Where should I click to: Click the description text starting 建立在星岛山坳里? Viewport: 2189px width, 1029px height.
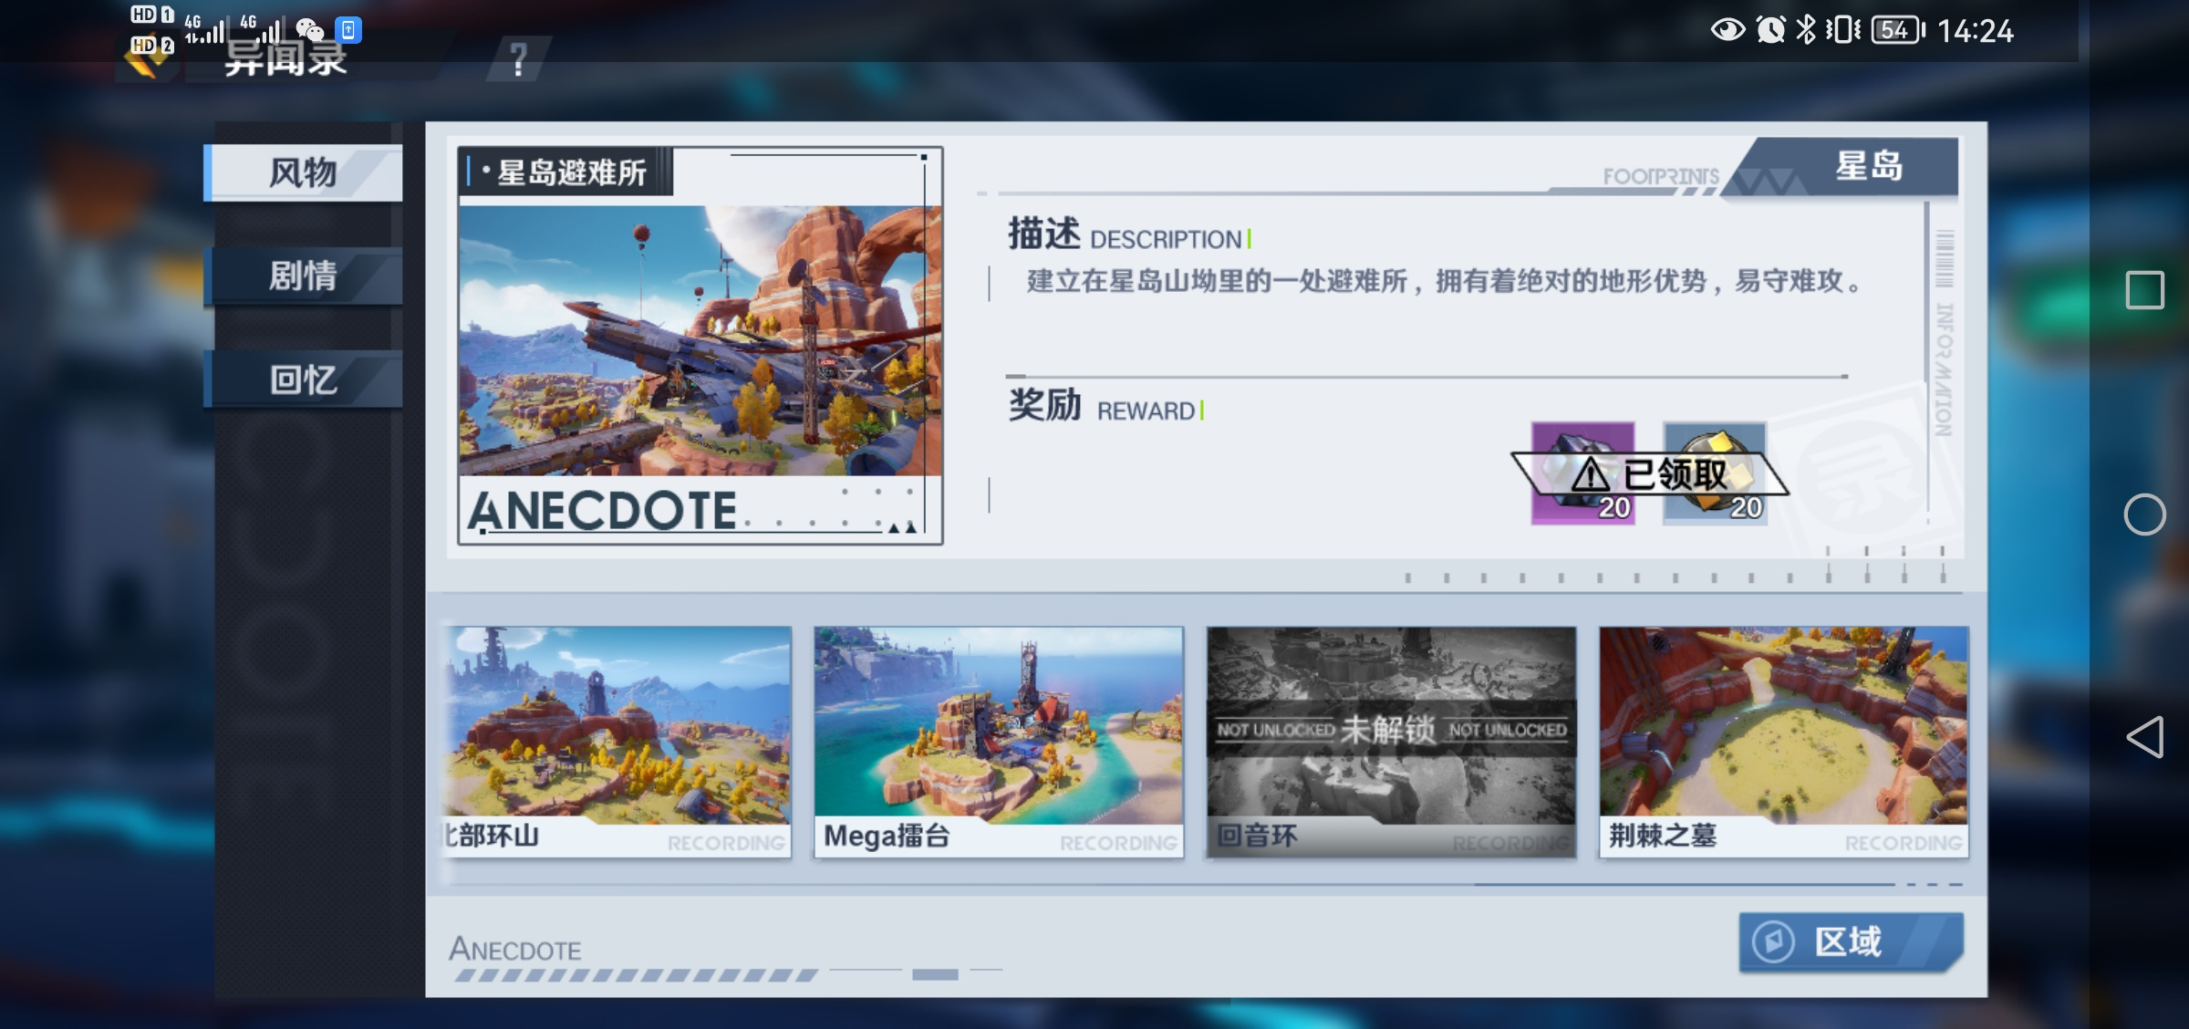[1445, 281]
